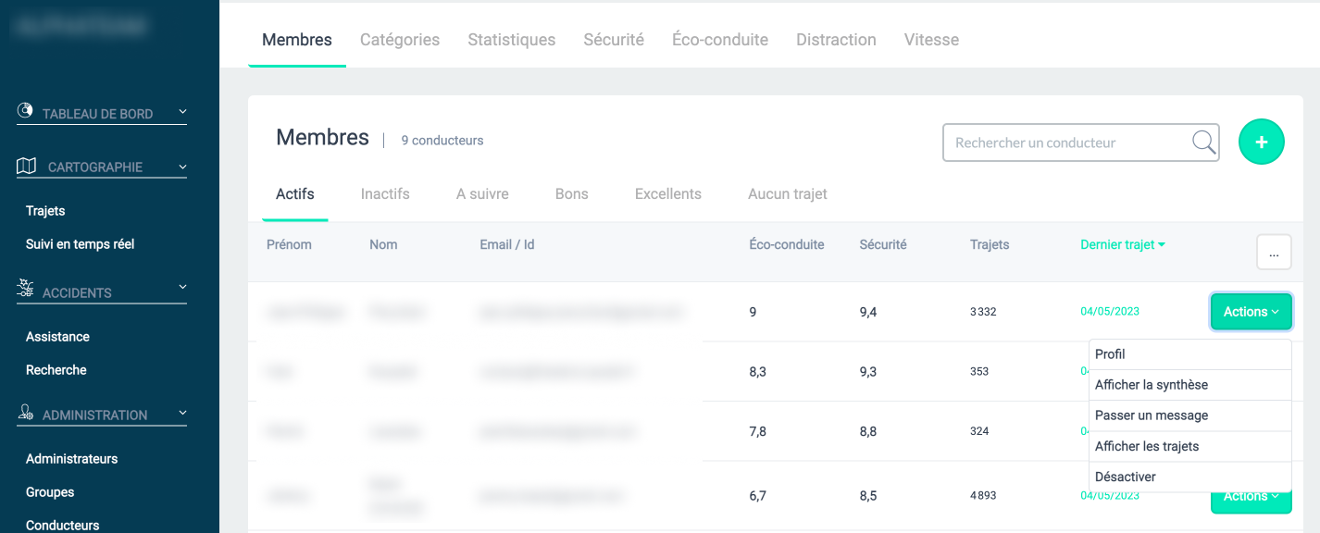
Task: Choose Profil in the Actions menu
Action: coord(1190,354)
